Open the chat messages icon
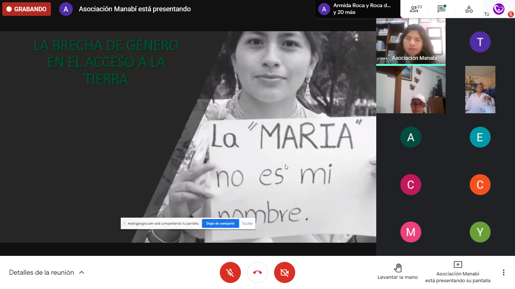The height and width of the screenshot is (289, 515). click(441, 9)
